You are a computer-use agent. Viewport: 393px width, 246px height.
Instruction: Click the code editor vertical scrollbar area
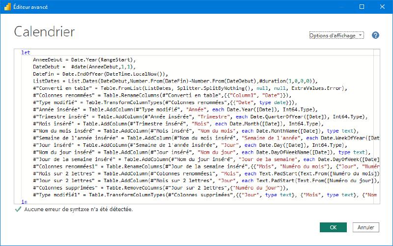377,127
